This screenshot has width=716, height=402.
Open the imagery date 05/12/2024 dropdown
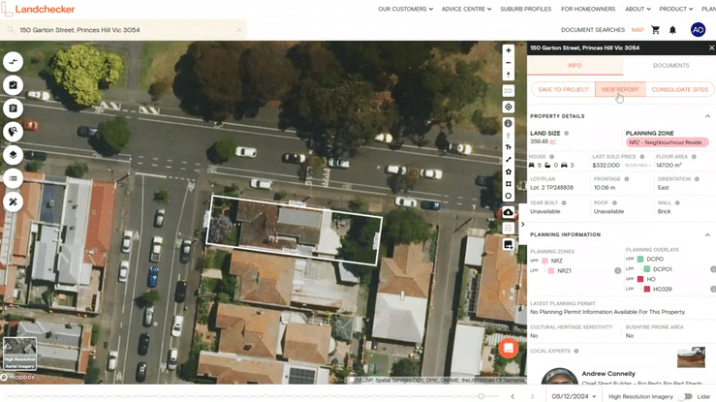coord(574,396)
